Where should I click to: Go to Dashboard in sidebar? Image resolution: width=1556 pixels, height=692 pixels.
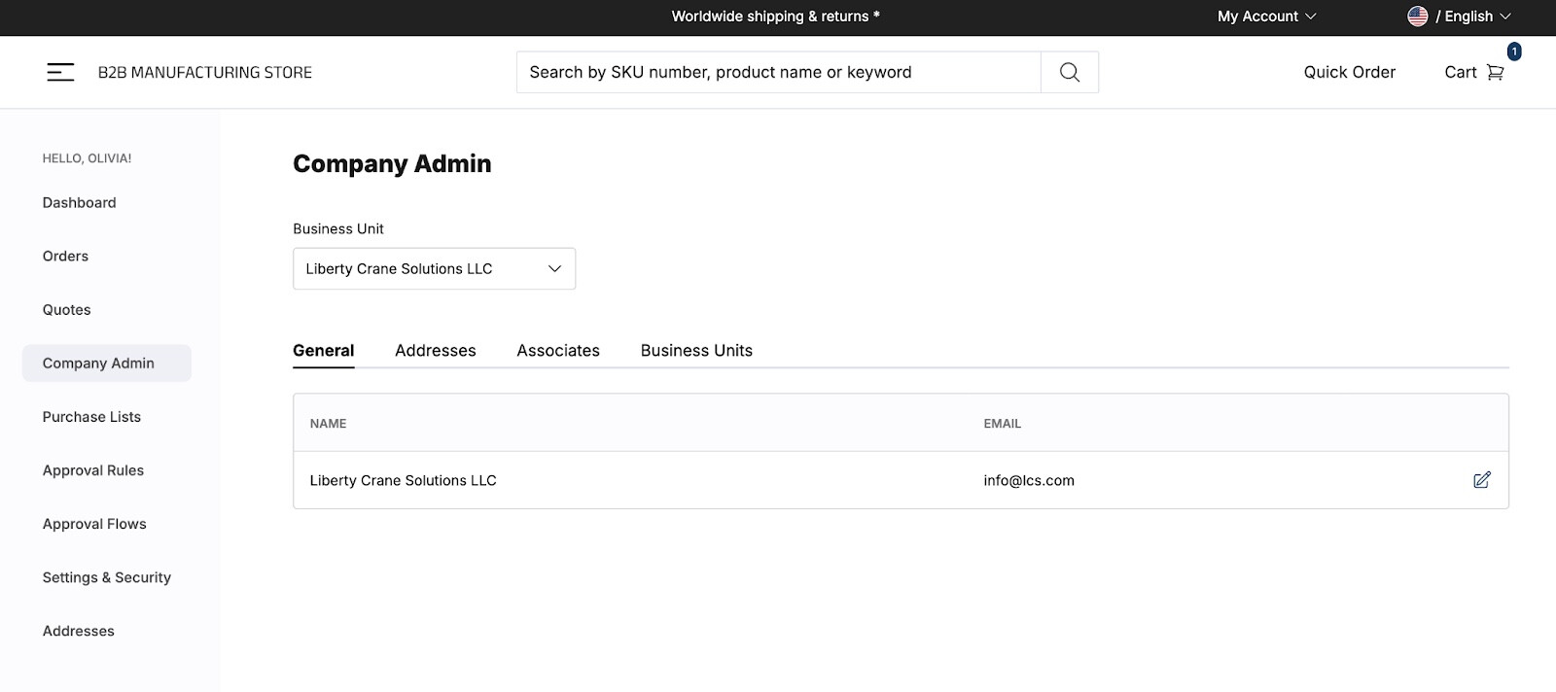[80, 203]
